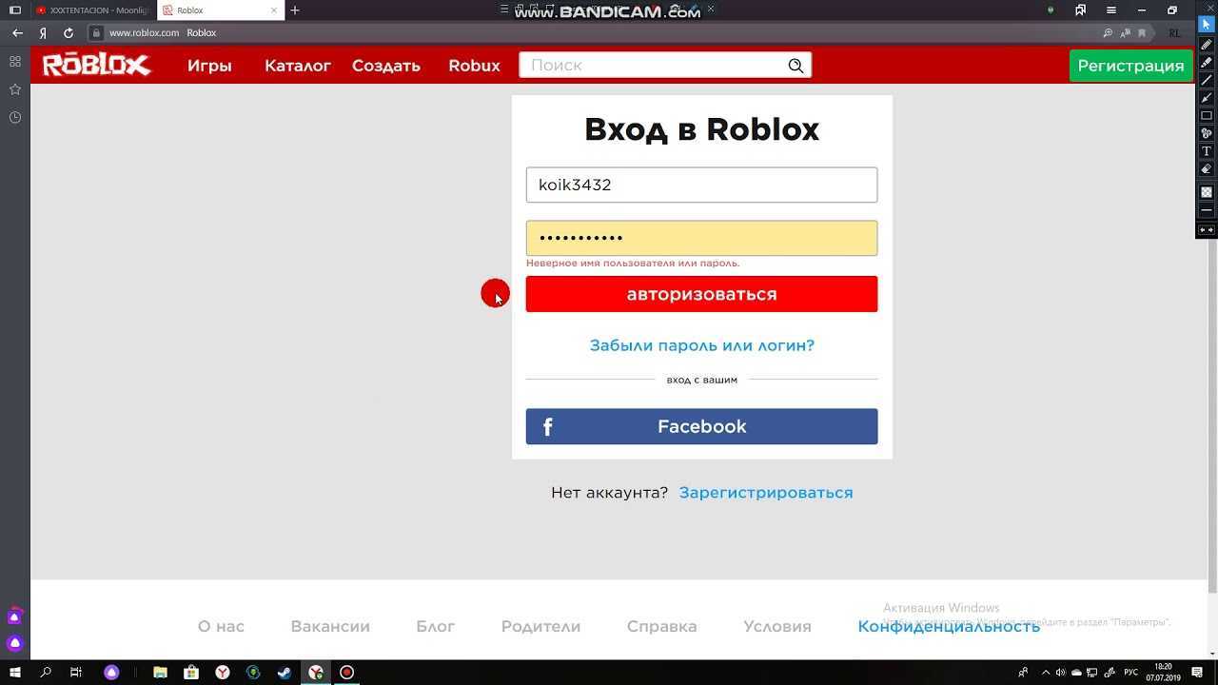The width and height of the screenshot is (1218, 685).
Task: Select the pencil drawing tool
Action: point(1206,45)
